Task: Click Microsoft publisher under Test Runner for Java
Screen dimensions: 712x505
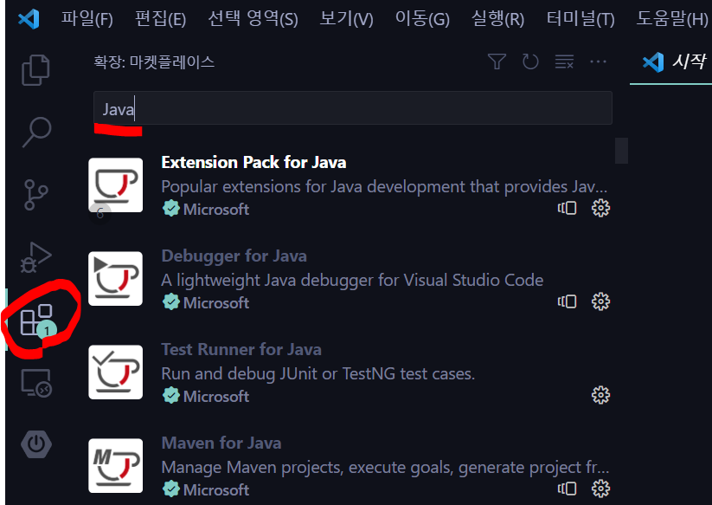Action: (x=216, y=397)
